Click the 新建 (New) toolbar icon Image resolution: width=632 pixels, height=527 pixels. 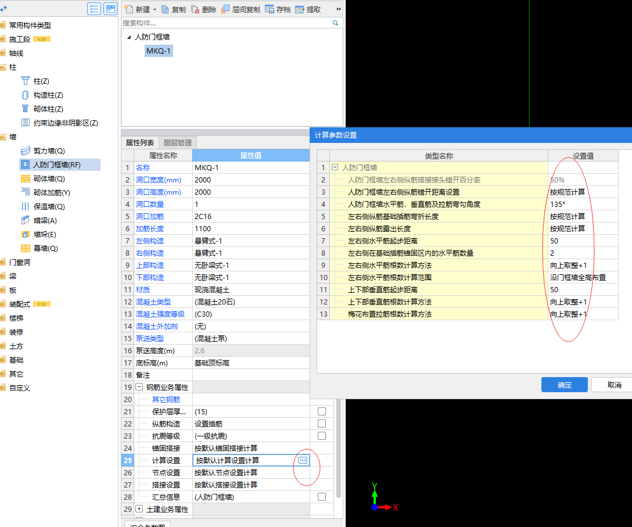[x=128, y=9]
